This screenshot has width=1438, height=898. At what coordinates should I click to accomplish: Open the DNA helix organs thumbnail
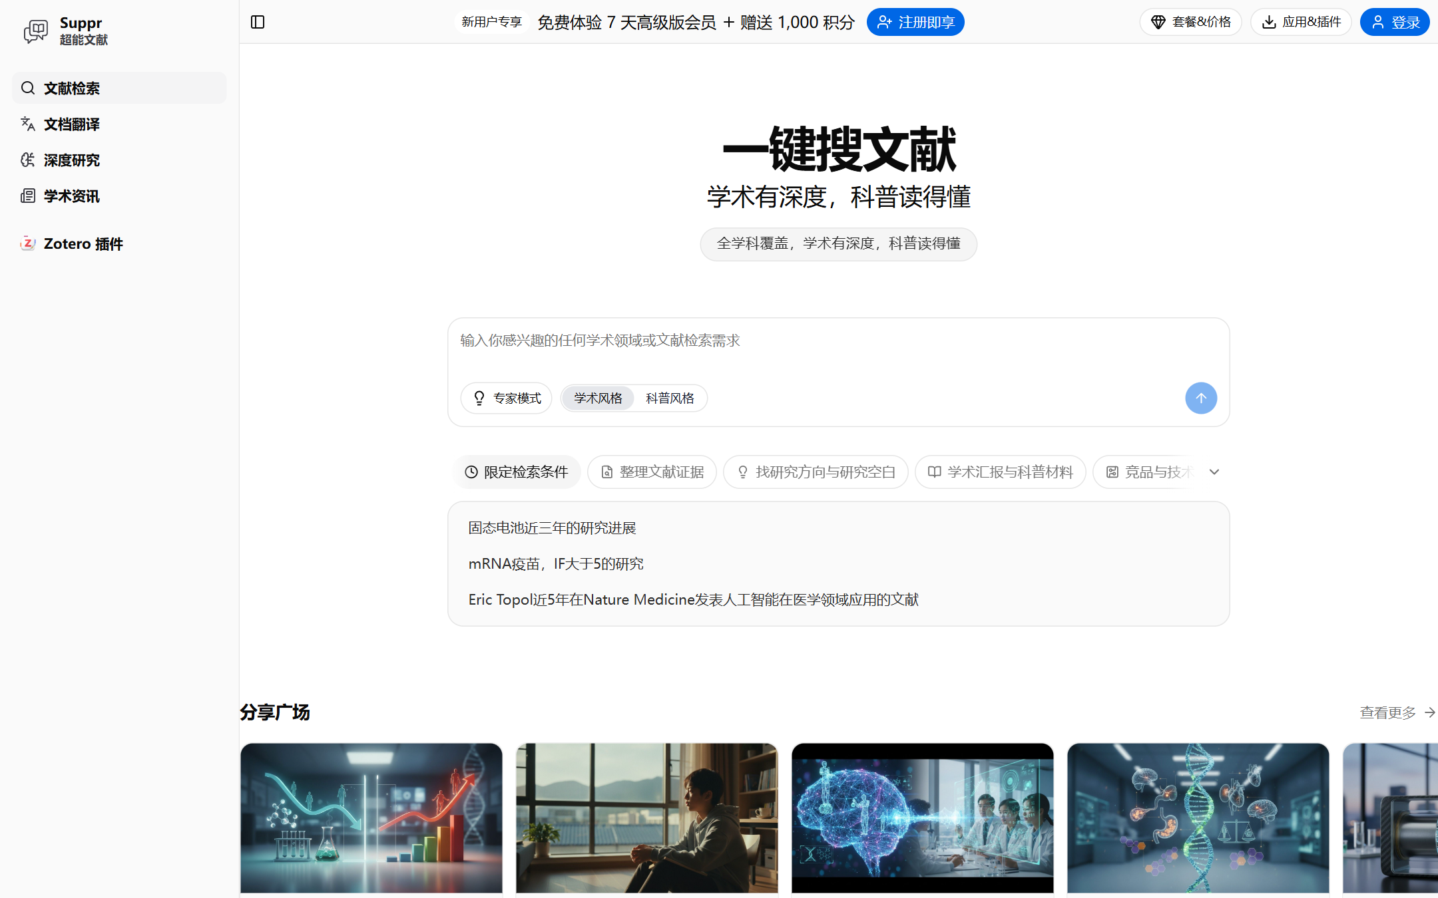pos(1198,818)
